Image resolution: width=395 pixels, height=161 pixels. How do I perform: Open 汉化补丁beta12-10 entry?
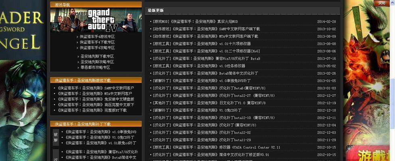click(214, 118)
